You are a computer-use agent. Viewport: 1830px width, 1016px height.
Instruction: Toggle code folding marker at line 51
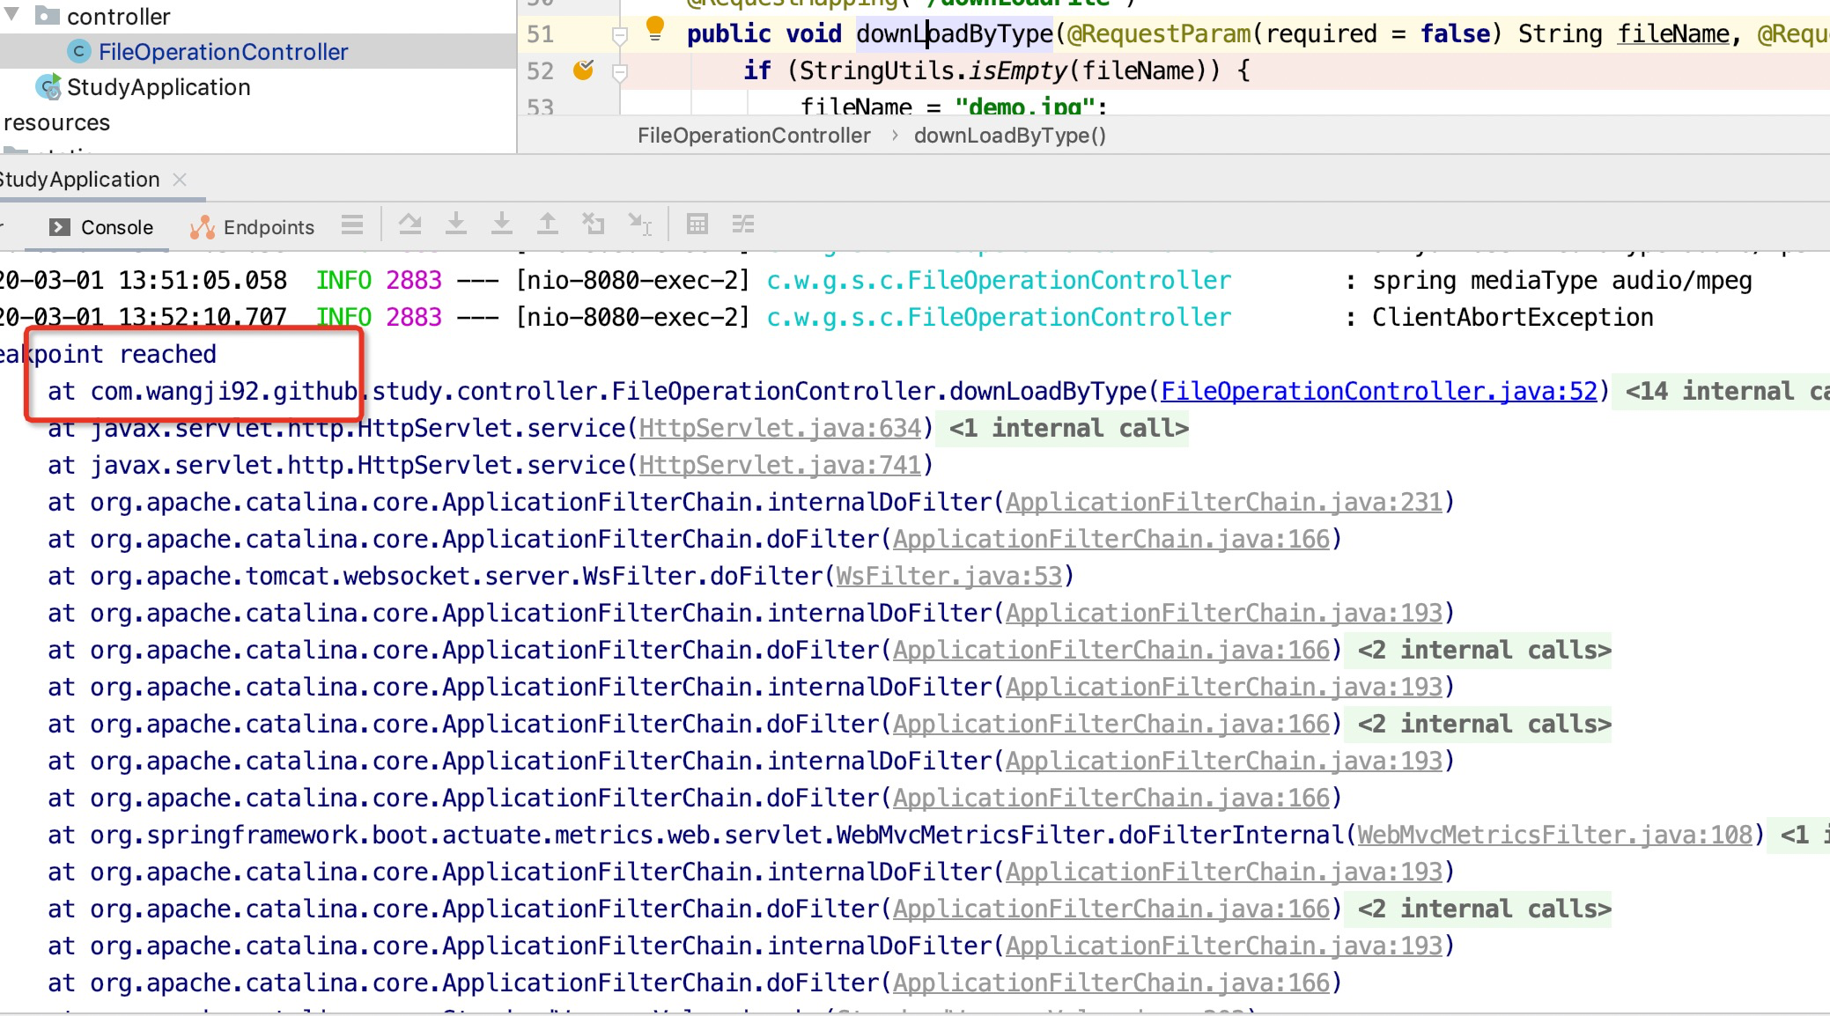coord(619,35)
